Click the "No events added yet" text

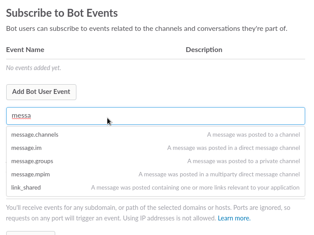click(x=34, y=68)
